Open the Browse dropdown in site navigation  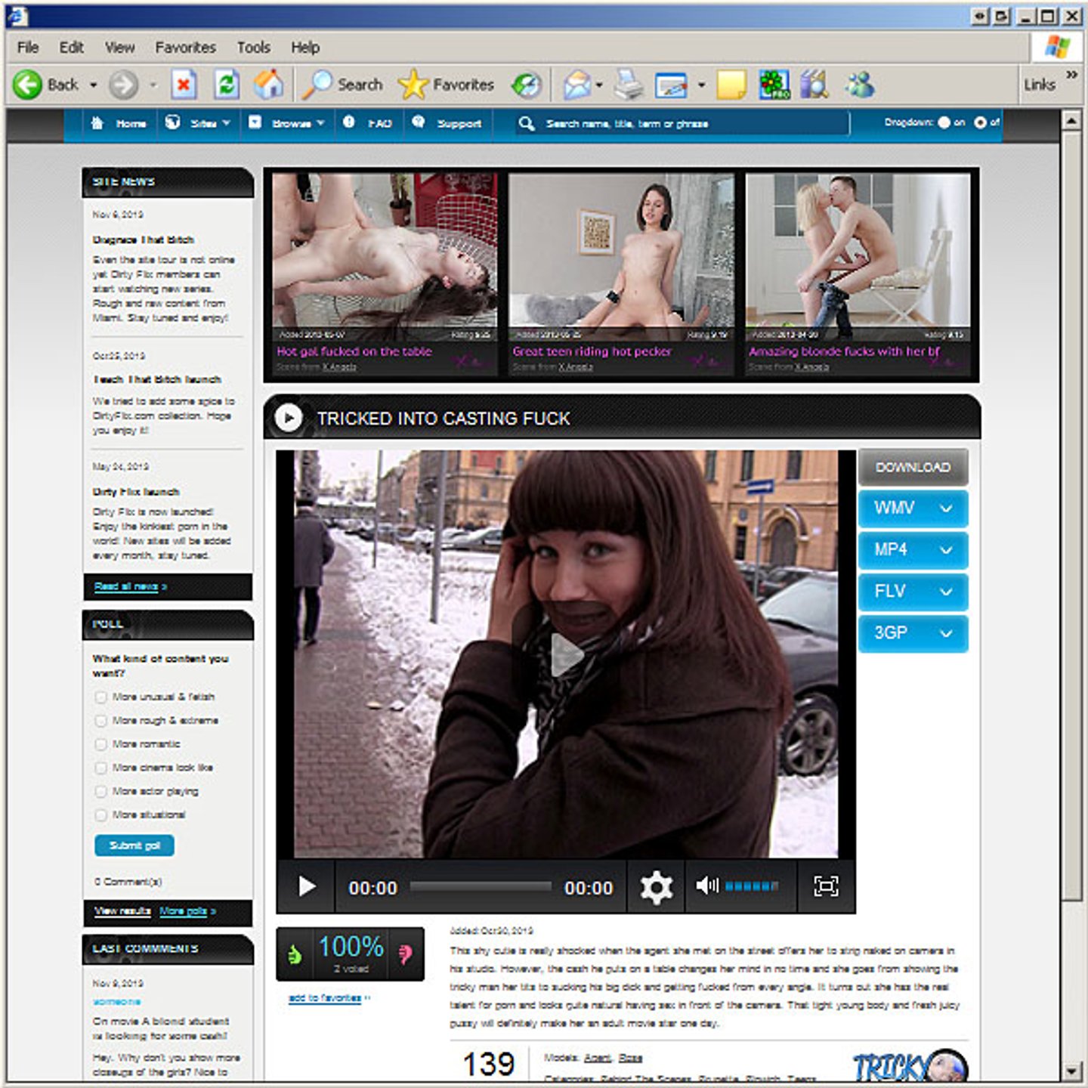click(x=289, y=123)
